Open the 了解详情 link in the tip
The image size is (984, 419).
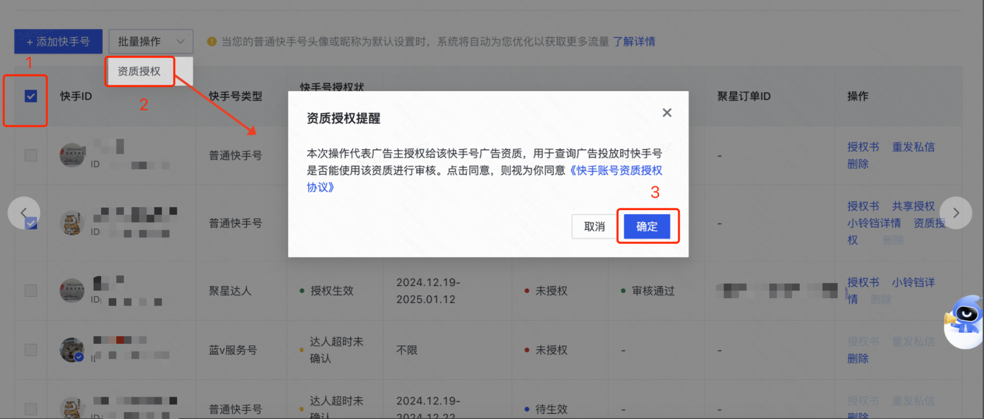click(x=634, y=41)
